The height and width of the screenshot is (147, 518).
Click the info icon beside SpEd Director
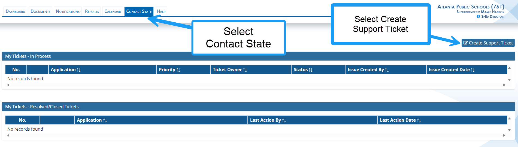478,17
